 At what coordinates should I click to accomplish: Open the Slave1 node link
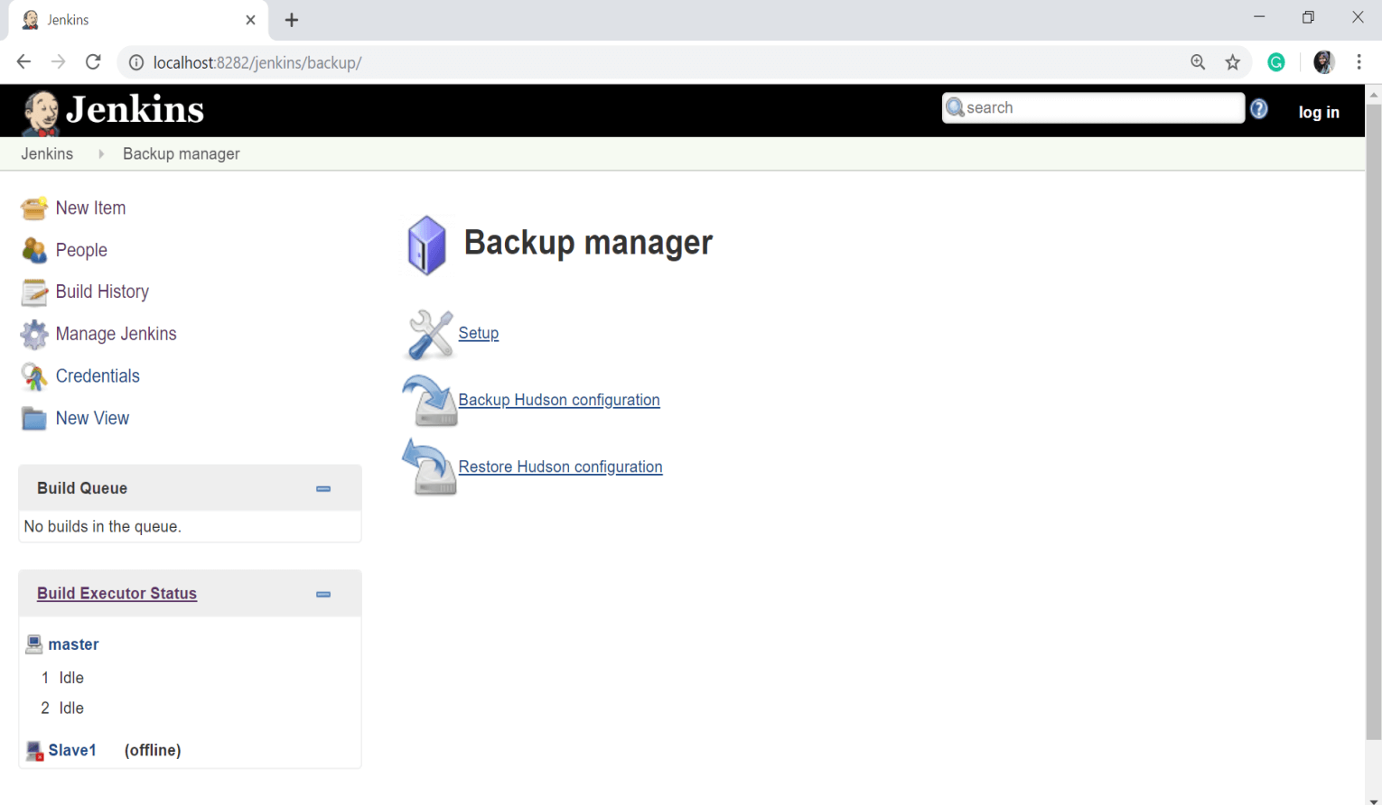pos(72,751)
